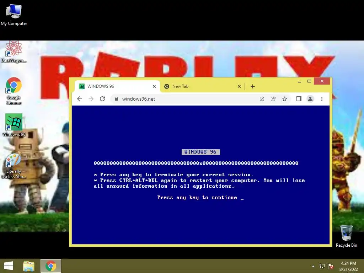364x273 pixels.
Task: Open the DataWagon desktop shortcut
Action: 14,52
